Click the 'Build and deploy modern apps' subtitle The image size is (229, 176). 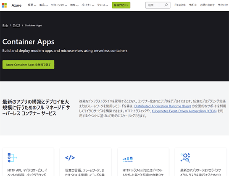[x=65, y=51]
